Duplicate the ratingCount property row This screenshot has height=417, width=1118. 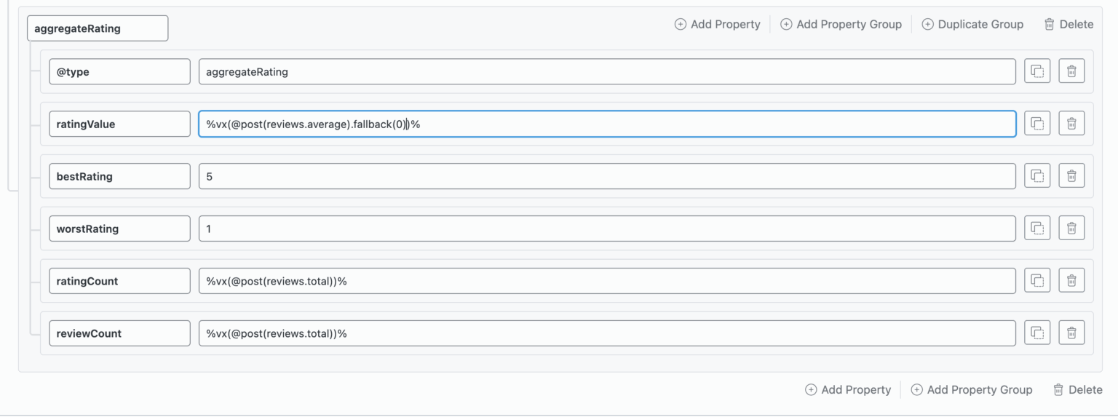pyautogui.click(x=1037, y=281)
